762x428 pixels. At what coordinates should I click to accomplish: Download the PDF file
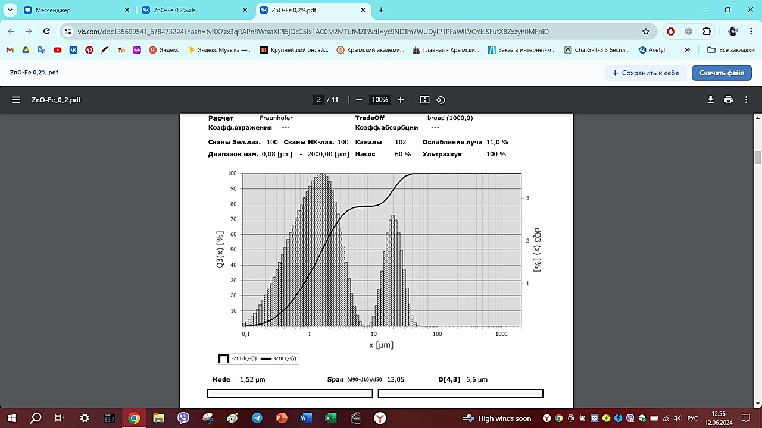[x=710, y=100]
